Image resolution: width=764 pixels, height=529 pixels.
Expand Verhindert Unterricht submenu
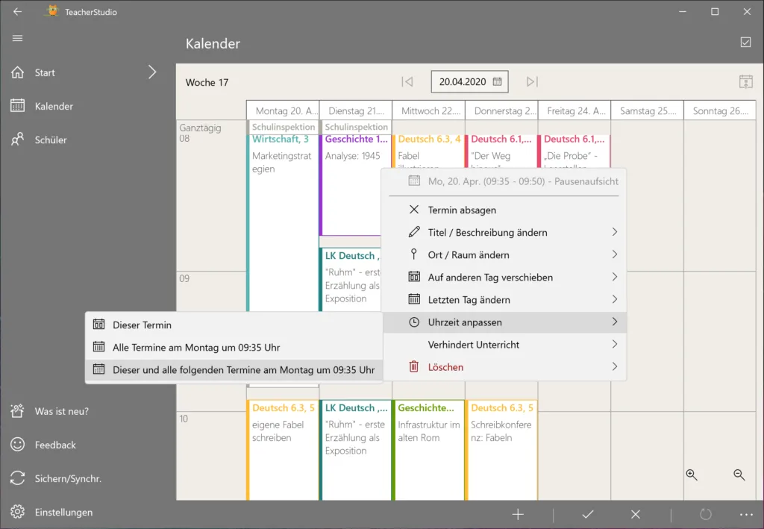[x=504, y=345]
